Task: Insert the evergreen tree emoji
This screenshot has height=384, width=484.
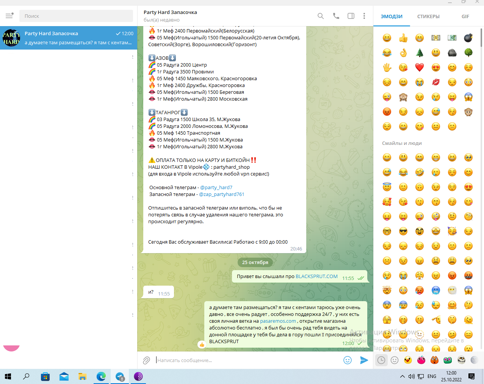Action: point(420,53)
